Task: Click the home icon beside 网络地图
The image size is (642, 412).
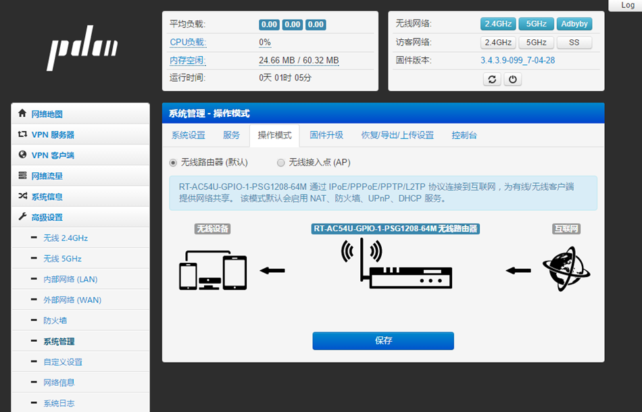Action: [x=22, y=113]
